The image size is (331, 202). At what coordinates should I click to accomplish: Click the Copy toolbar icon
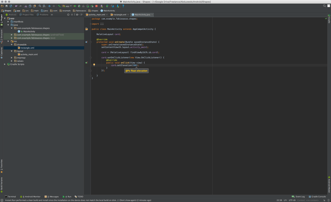[30, 6]
